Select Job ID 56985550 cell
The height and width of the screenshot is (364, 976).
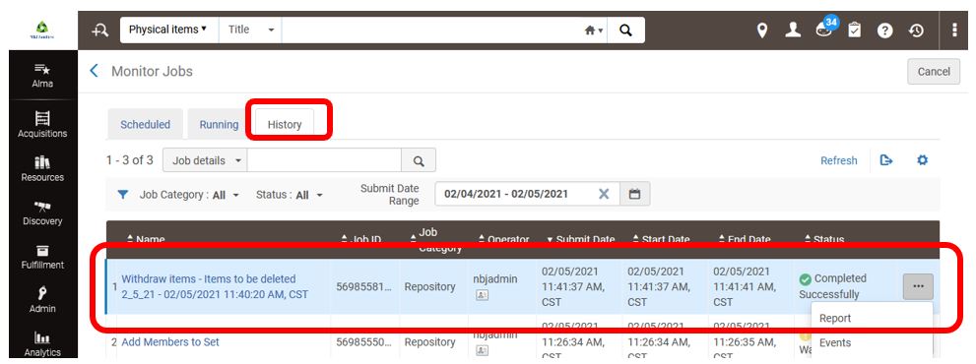click(364, 342)
